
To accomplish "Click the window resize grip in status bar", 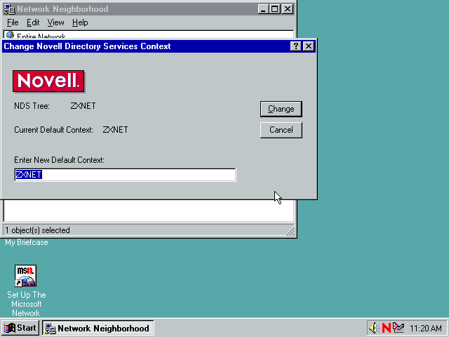I will [290, 231].
